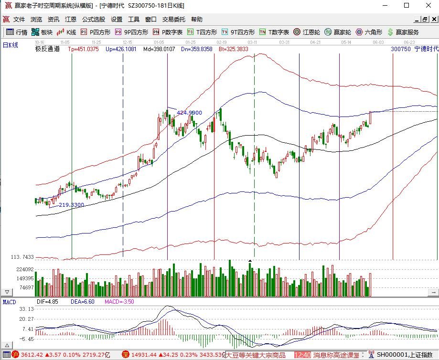Click the 大豆等关键大宗商品 news ticker
The height and width of the screenshot is (360, 439).
(x=256, y=355)
